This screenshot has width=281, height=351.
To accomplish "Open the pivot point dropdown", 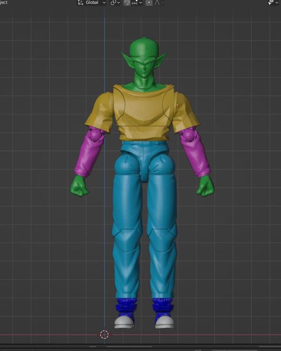I will coord(115,3).
